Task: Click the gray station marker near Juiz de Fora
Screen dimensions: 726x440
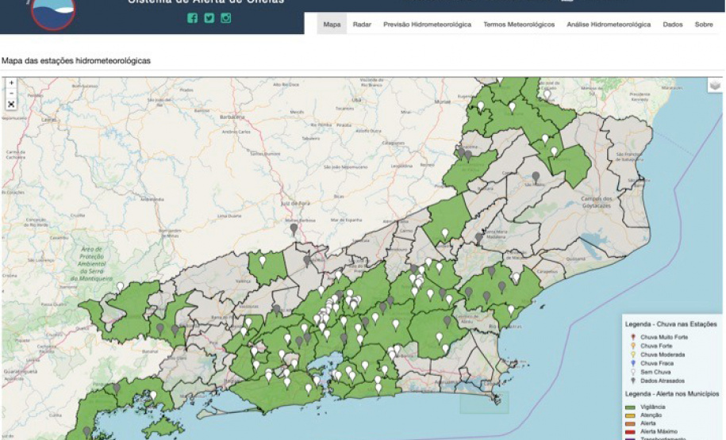Action: click(294, 228)
